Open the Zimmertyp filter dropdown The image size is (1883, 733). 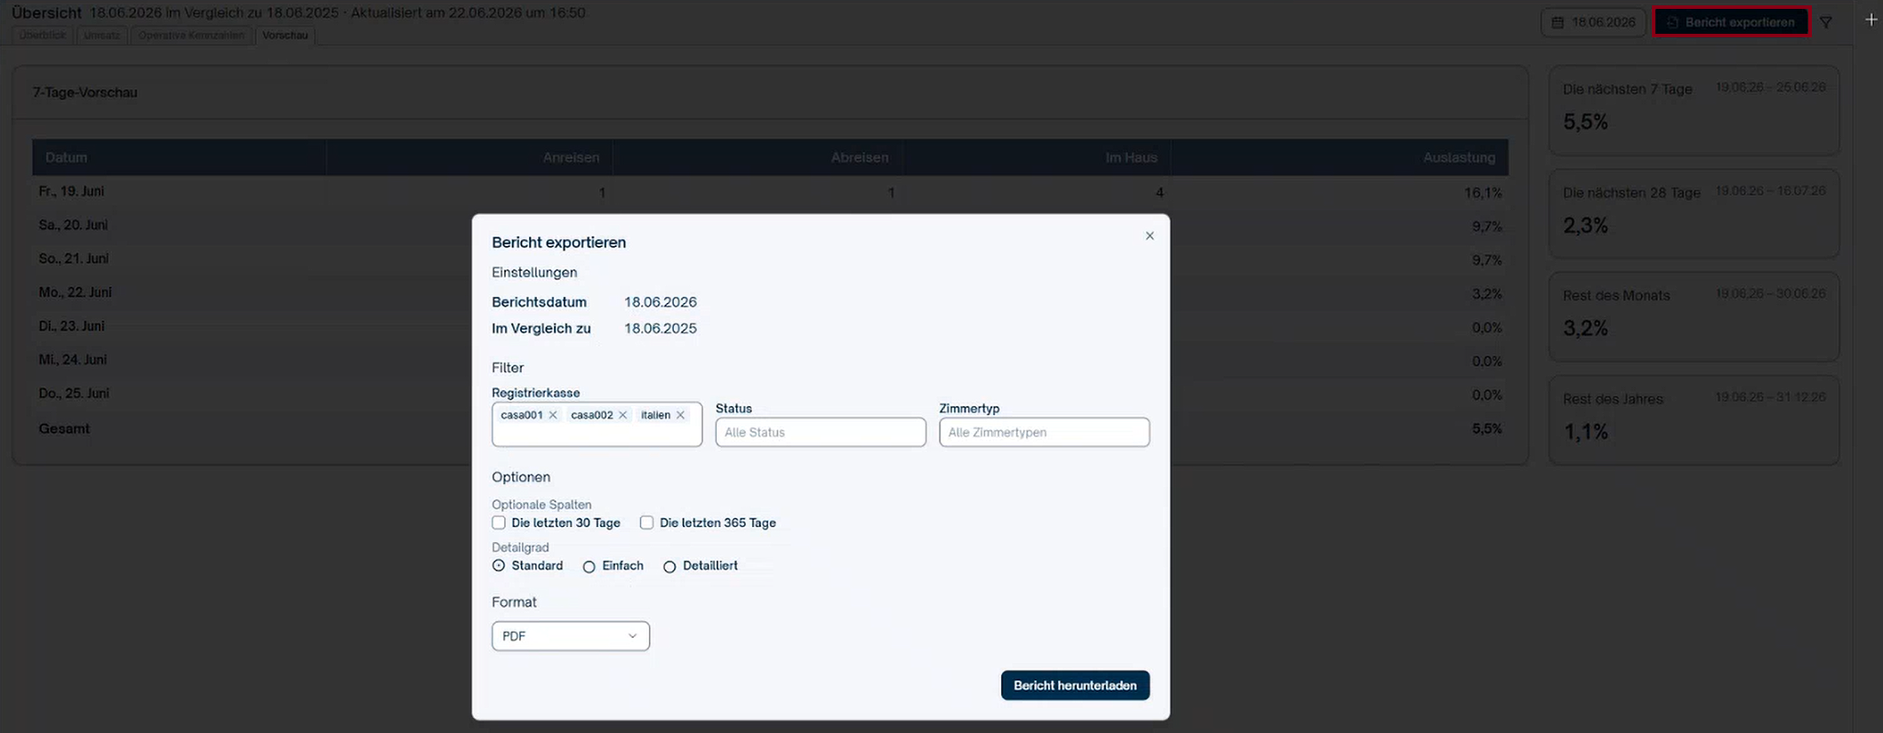click(1044, 432)
